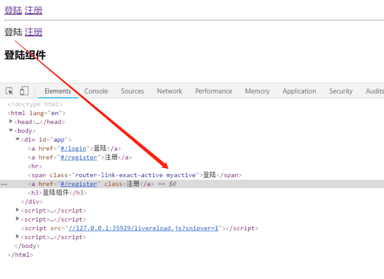Click the active 登陆 span text on page
384x279 pixels.
[x=13, y=32]
